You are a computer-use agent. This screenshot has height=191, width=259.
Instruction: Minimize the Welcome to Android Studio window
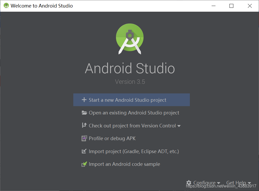(x=214, y=6)
